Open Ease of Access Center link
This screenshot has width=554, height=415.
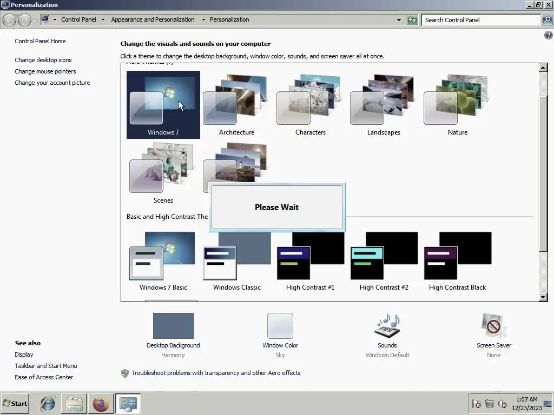(44, 377)
